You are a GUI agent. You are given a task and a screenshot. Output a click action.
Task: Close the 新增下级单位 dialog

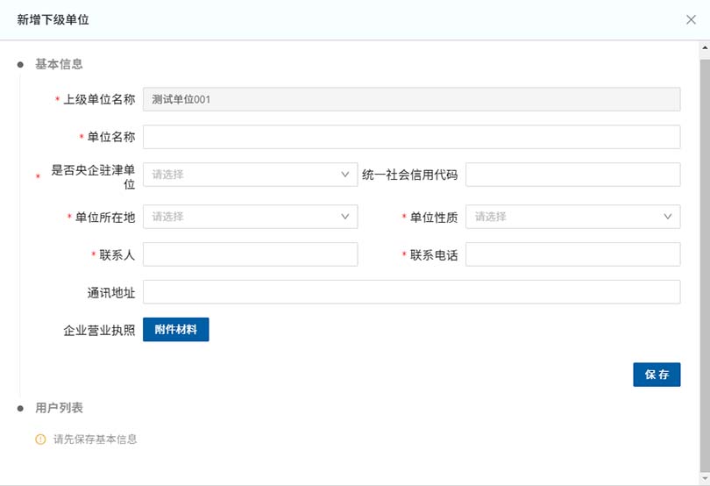[x=691, y=19]
